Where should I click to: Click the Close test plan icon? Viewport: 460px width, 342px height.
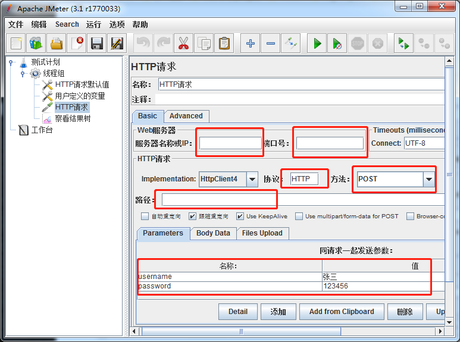(77, 43)
